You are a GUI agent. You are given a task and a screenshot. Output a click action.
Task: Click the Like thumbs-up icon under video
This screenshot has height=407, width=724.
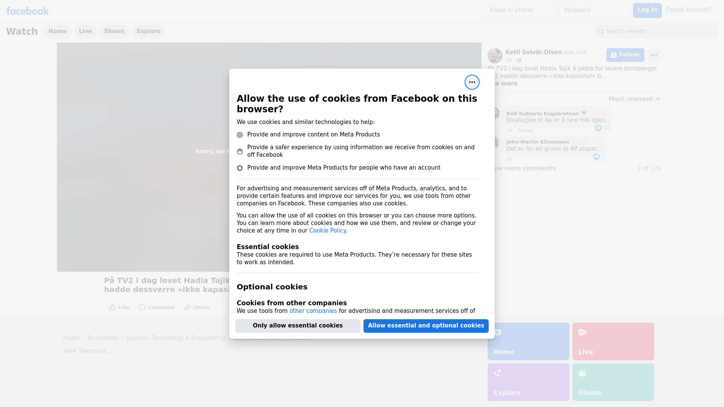(x=112, y=308)
